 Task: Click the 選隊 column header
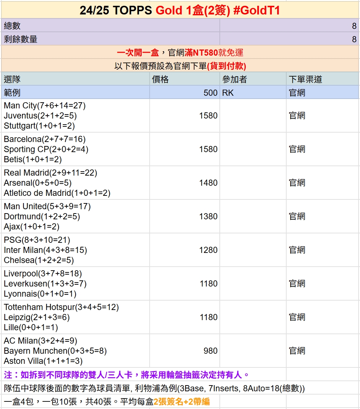tap(76, 79)
